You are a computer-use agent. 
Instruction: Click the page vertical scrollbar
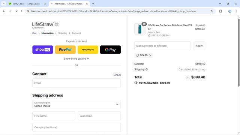coord(238,52)
